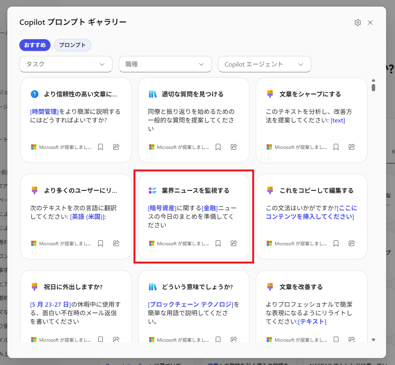Click the scroll up arrow of gallery
This screenshot has width=395, height=365.
click(x=373, y=80)
